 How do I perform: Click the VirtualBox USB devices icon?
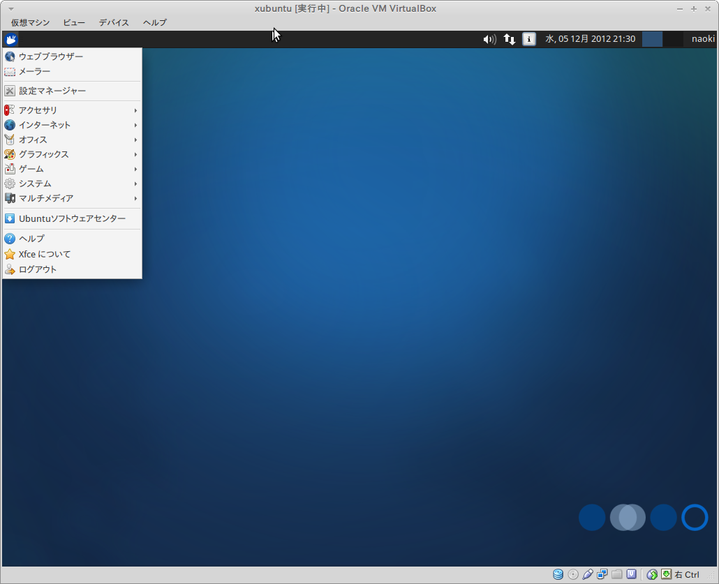coord(588,574)
